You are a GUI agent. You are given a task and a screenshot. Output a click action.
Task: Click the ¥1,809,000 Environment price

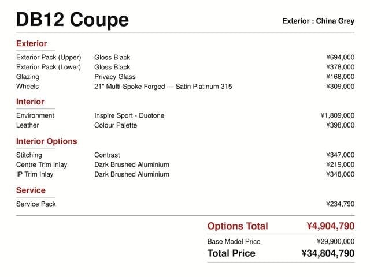tap(338, 115)
